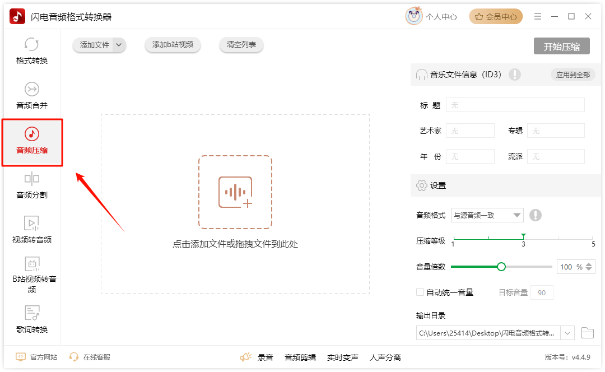Image resolution: width=605 pixels, height=372 pixels.
Task: Click the 专辑 input field
Action: [x=556, y=131]
